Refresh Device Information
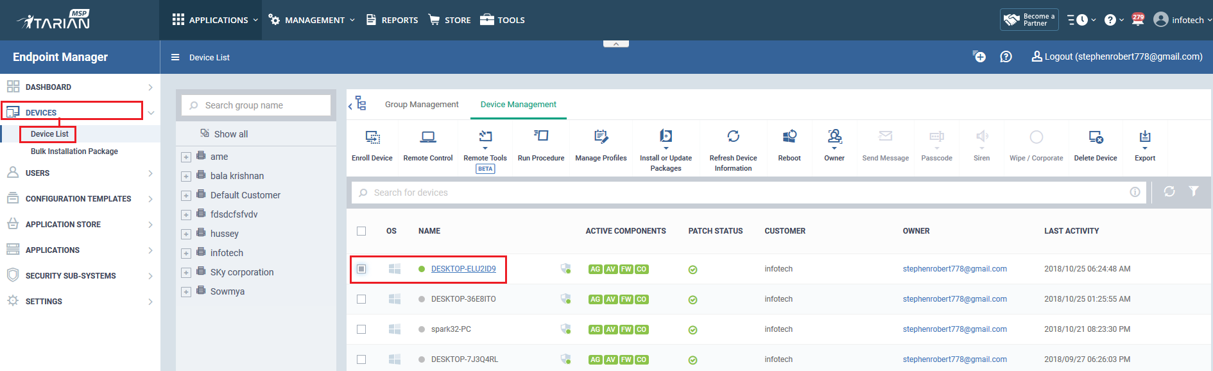This screenshot has height=371, width=1213. [733, 151]
